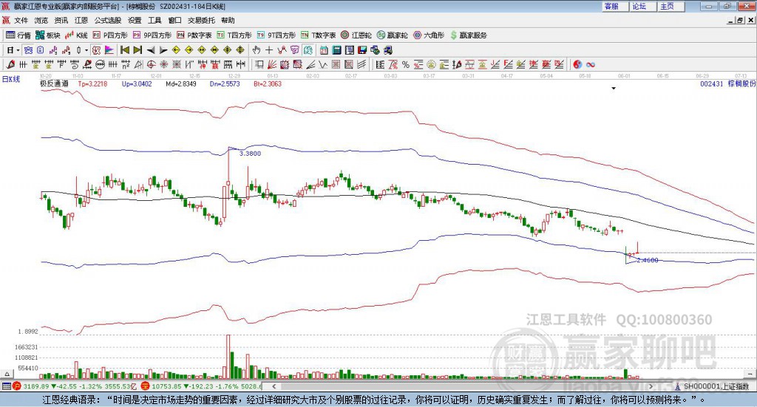This screenshot has height=407, width=757.
Task: Open the 板块 sector view
Action: point(47,35)
